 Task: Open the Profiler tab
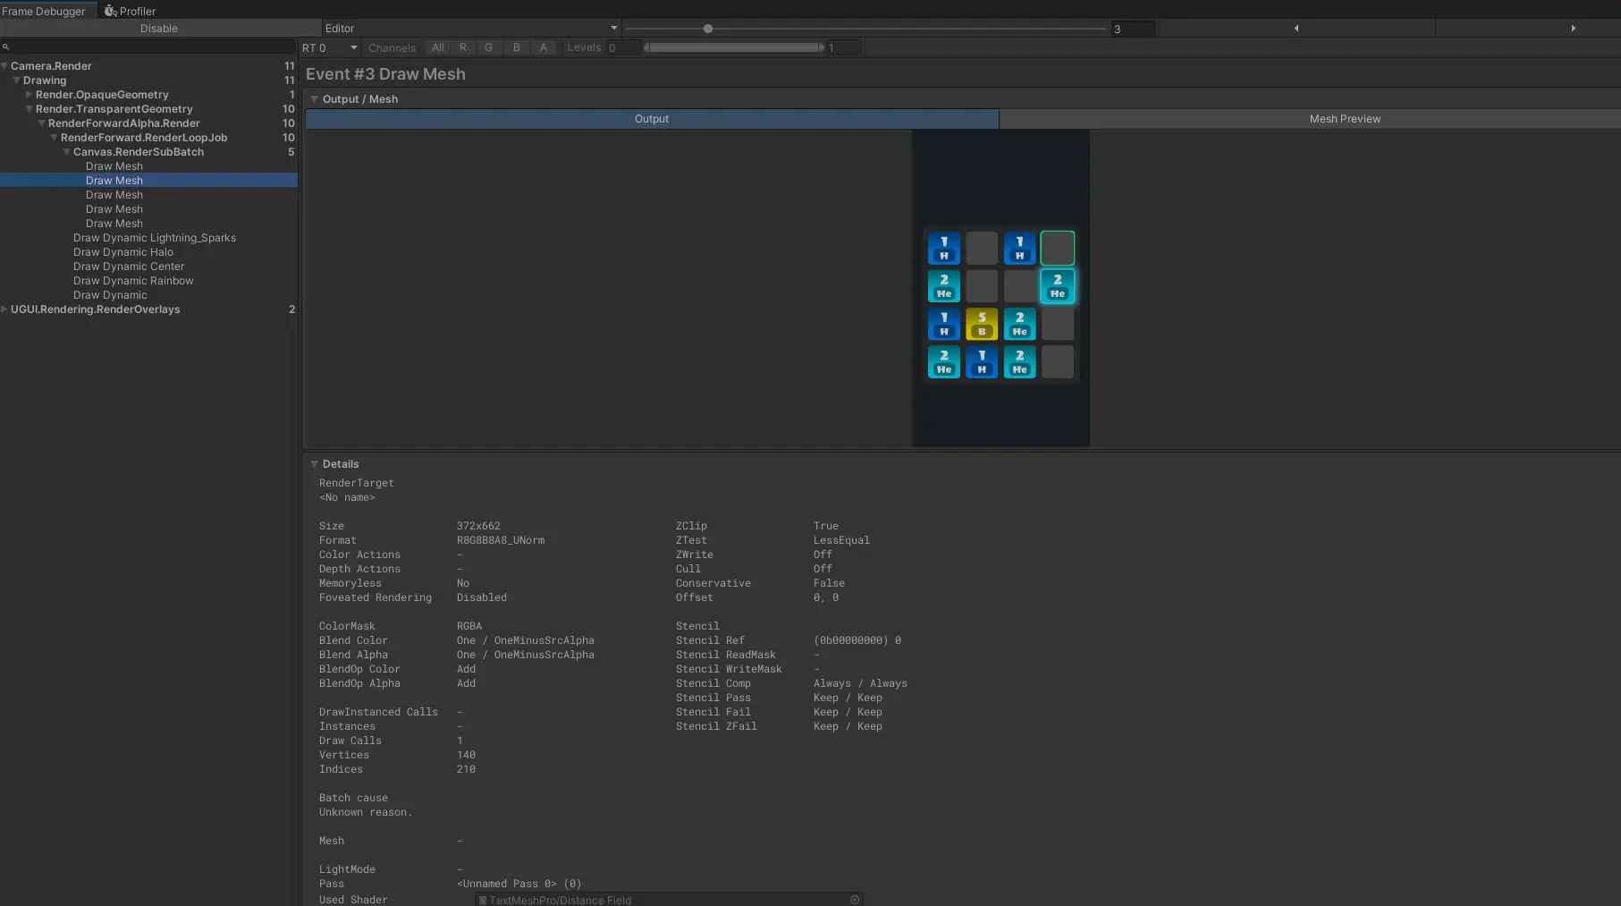[x=131, y=11]
